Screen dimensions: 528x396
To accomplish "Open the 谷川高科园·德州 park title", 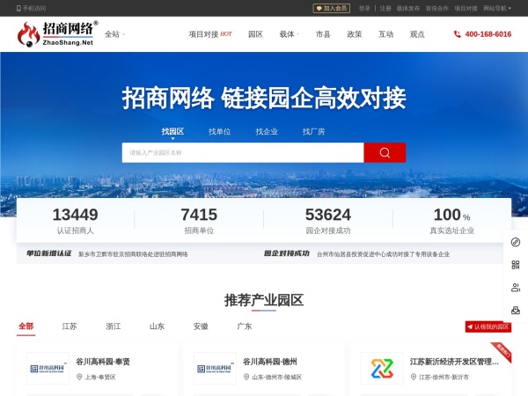I will click(270, 362).
